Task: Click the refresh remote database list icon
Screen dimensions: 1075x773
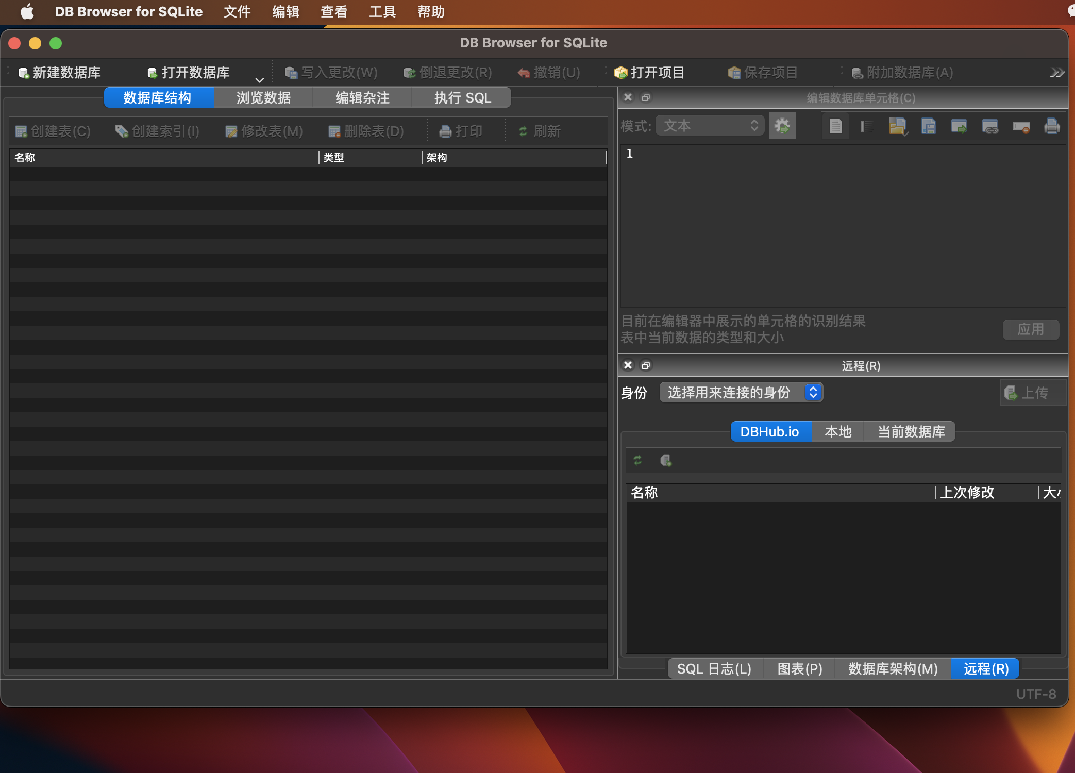Action: 638,460
